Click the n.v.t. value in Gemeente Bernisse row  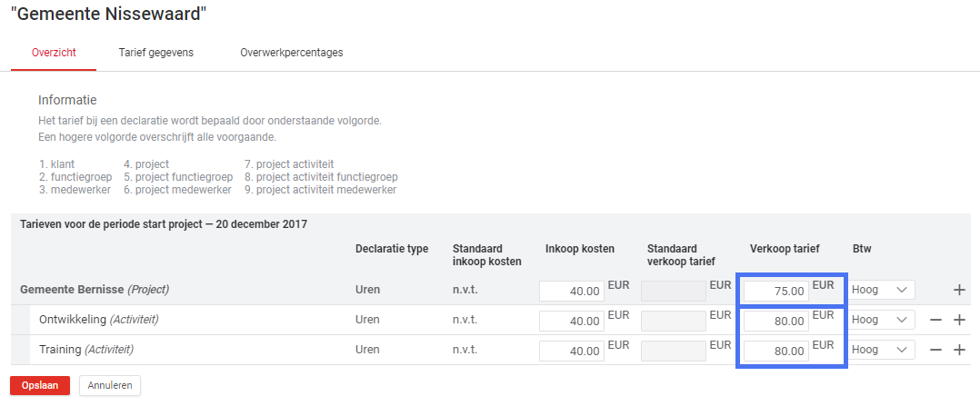pyautogui.click(x=465, y=290)
